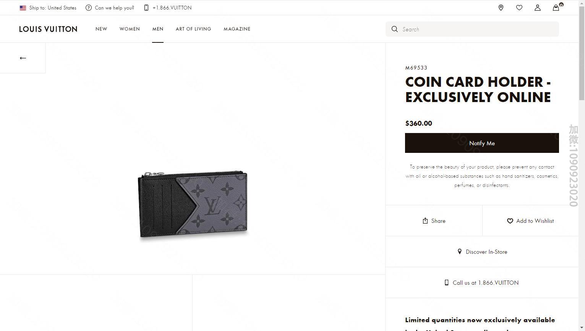Click Discover In-Store link
585x331 pixels.
[x=482, y=252]
